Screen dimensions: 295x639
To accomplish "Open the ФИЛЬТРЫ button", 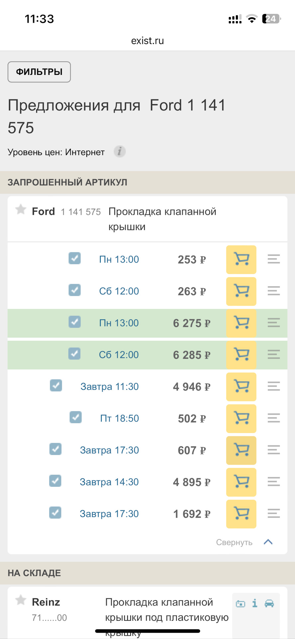I will pos(39,72).
